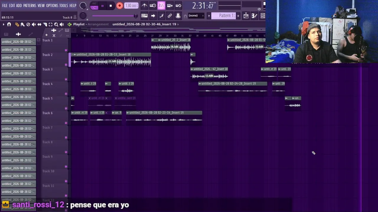378x212 pixels.
Task: Open the EDIT menu
Action: (x=12, y=6)
